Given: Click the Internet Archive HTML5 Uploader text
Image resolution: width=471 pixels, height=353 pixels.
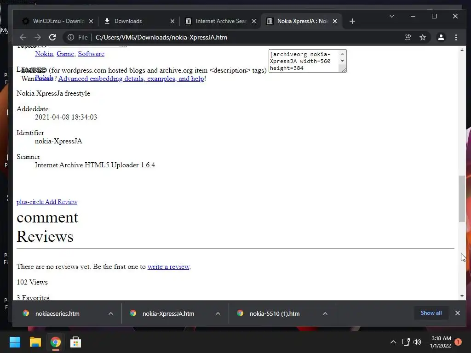Looking at the screenshot, I should 95,165.
